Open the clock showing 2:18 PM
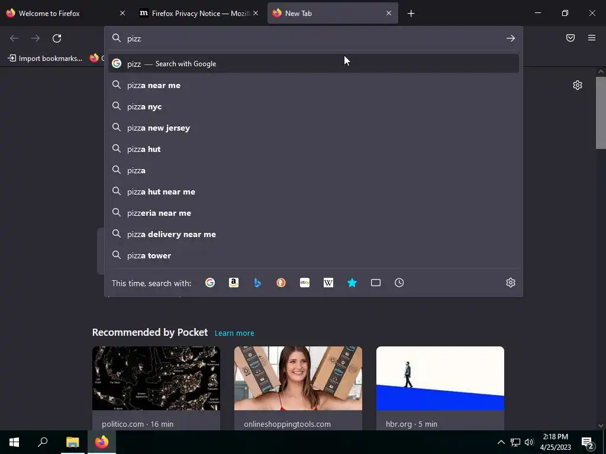Image resolution: width=606 pixels, height=454 pixels. tap(555, 442)
